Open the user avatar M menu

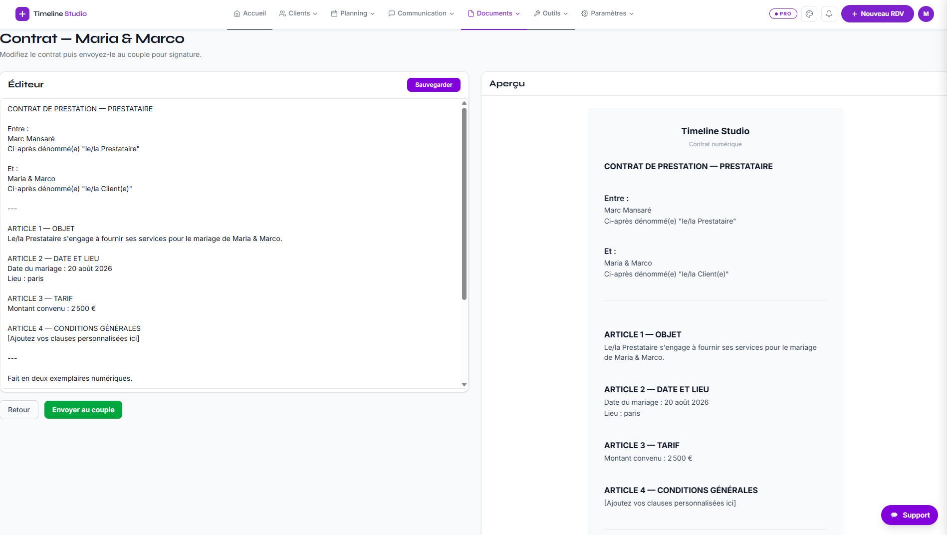[x=926, y=14]
